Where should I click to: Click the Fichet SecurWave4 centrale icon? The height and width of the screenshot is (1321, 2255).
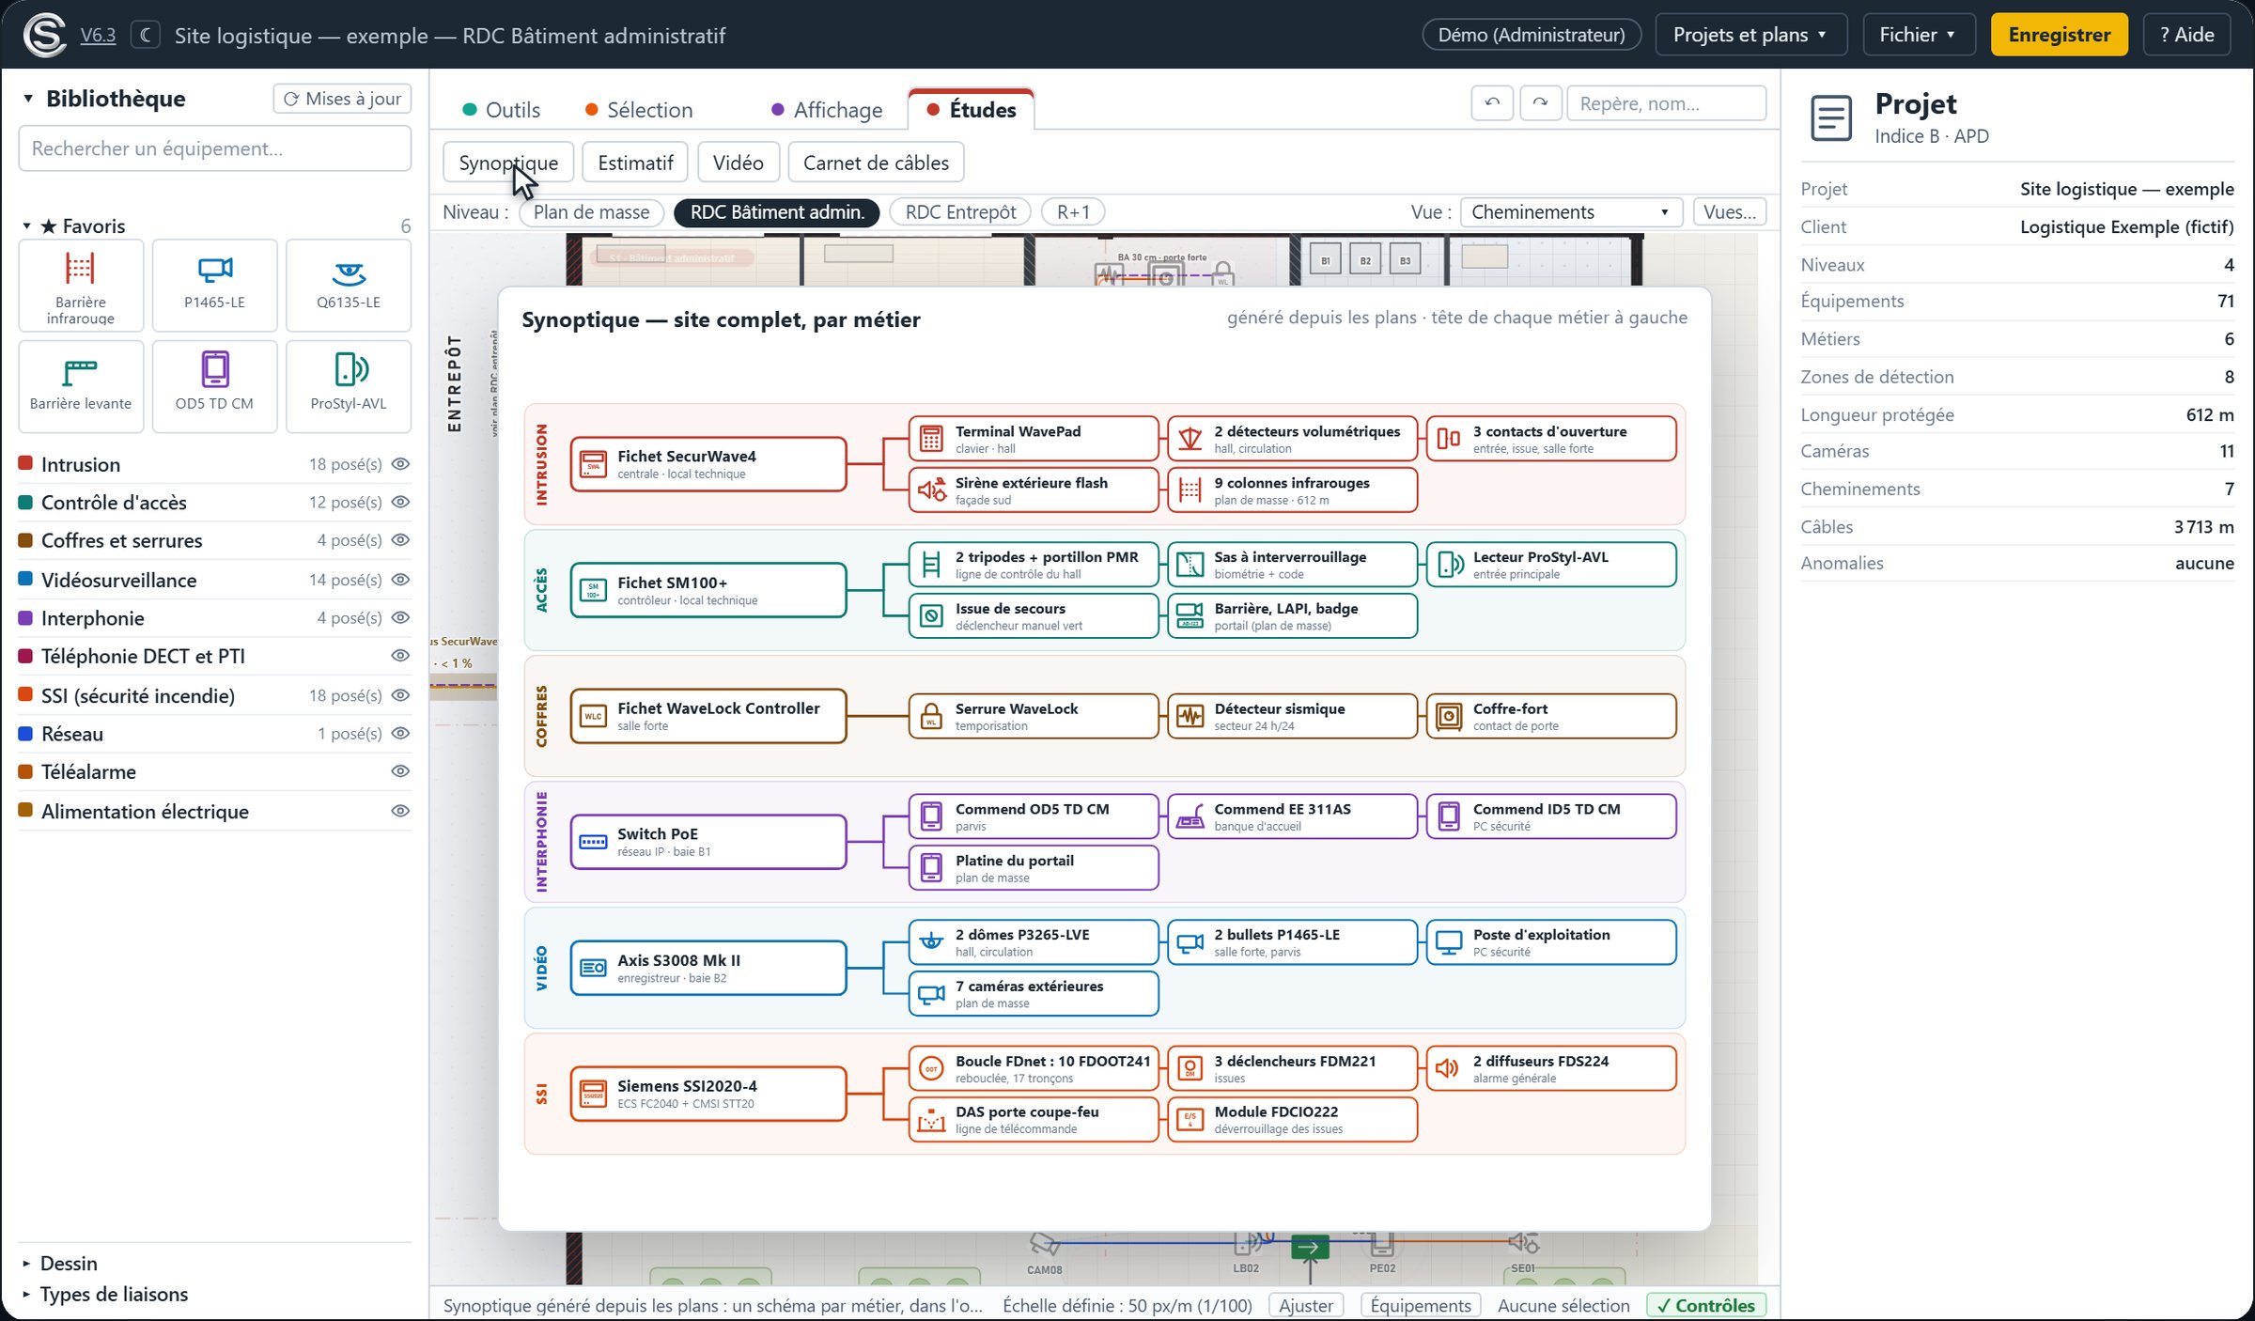point(593,464)
